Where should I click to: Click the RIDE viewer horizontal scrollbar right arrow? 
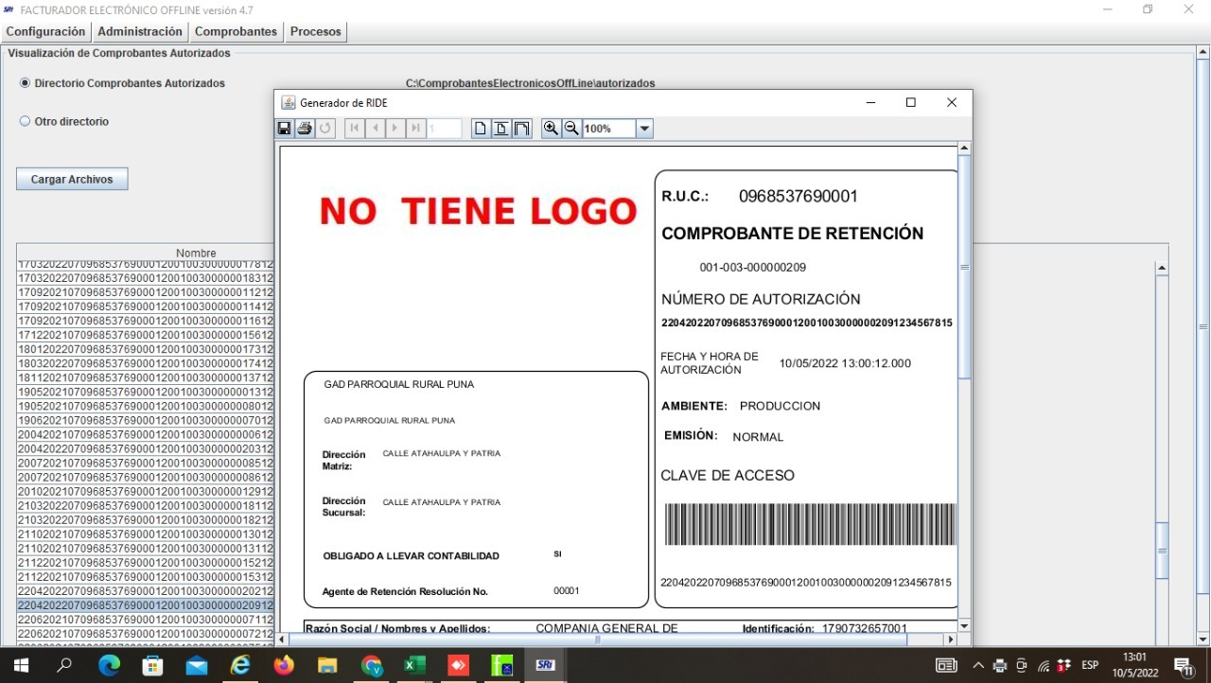point(951,639)
